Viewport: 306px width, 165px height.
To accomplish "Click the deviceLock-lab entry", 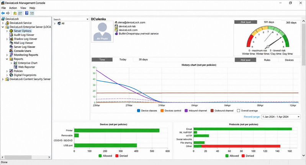I will click(x=127, y=26).
